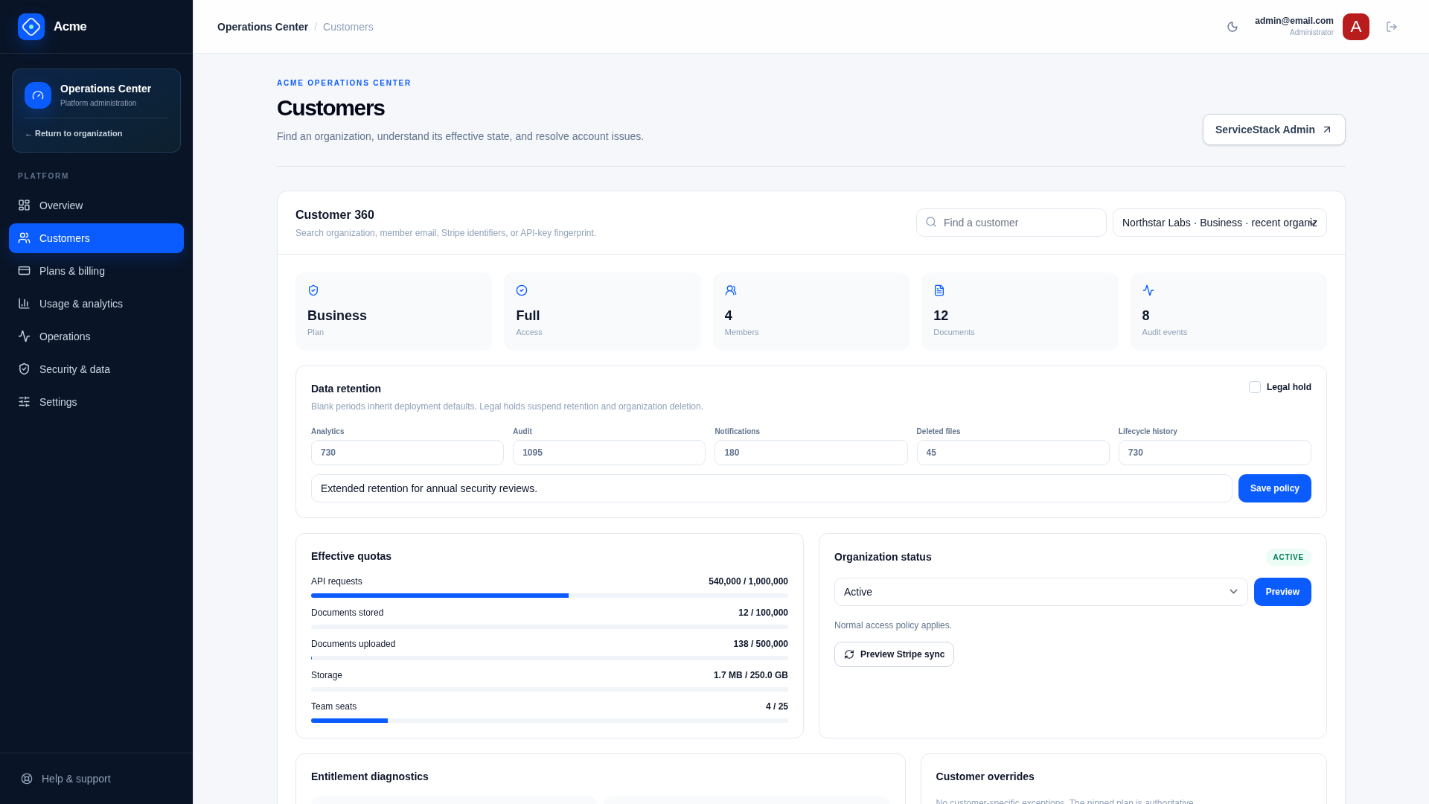The image size is (1429, 804).
Task: Click the Operations Center gauge icon
Action: [38, 95]
